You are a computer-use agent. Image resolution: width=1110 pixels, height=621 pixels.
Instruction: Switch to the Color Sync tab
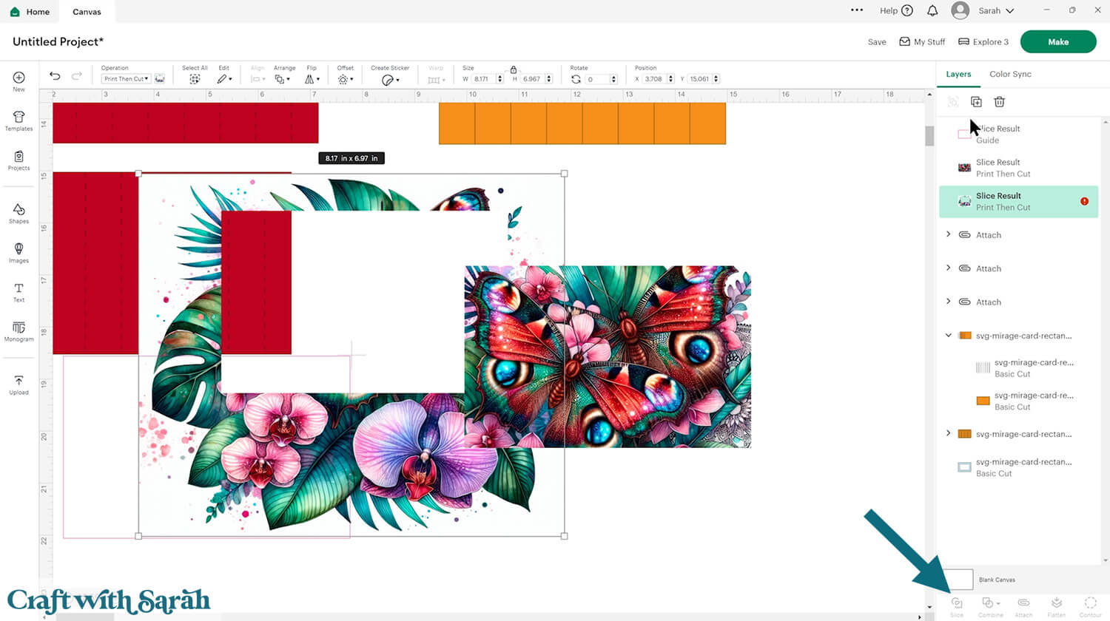[1010, 74]
